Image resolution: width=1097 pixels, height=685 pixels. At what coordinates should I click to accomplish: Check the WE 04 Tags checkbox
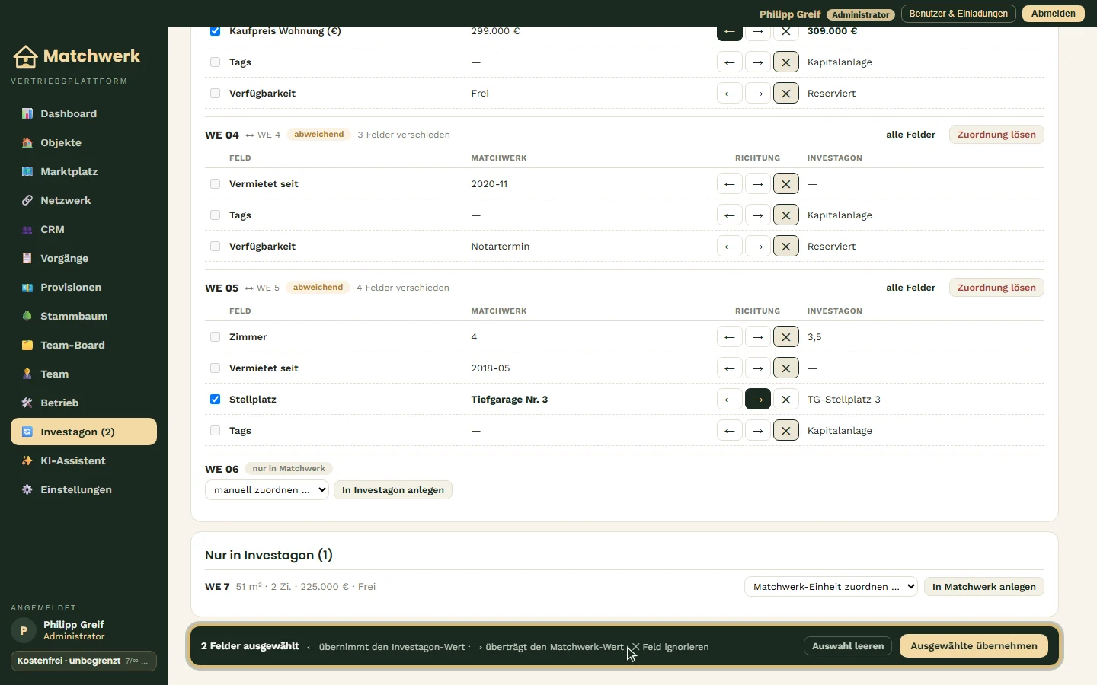click(215, 215)
